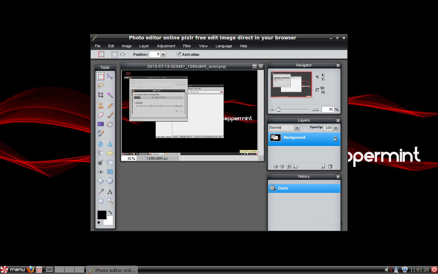Open the Feather value dropdown
This screenshot has height=274, width=438.
coord(163,54)
